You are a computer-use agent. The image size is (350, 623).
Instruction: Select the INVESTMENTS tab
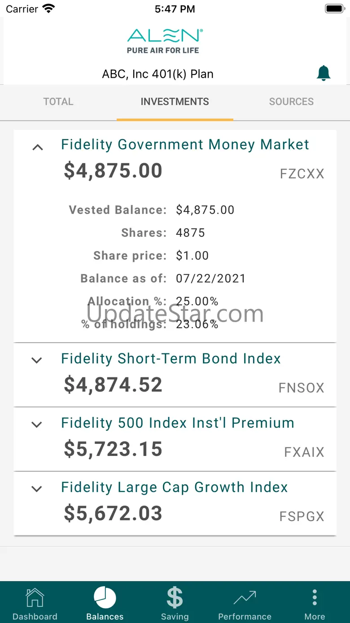click(x=175, y=102)
